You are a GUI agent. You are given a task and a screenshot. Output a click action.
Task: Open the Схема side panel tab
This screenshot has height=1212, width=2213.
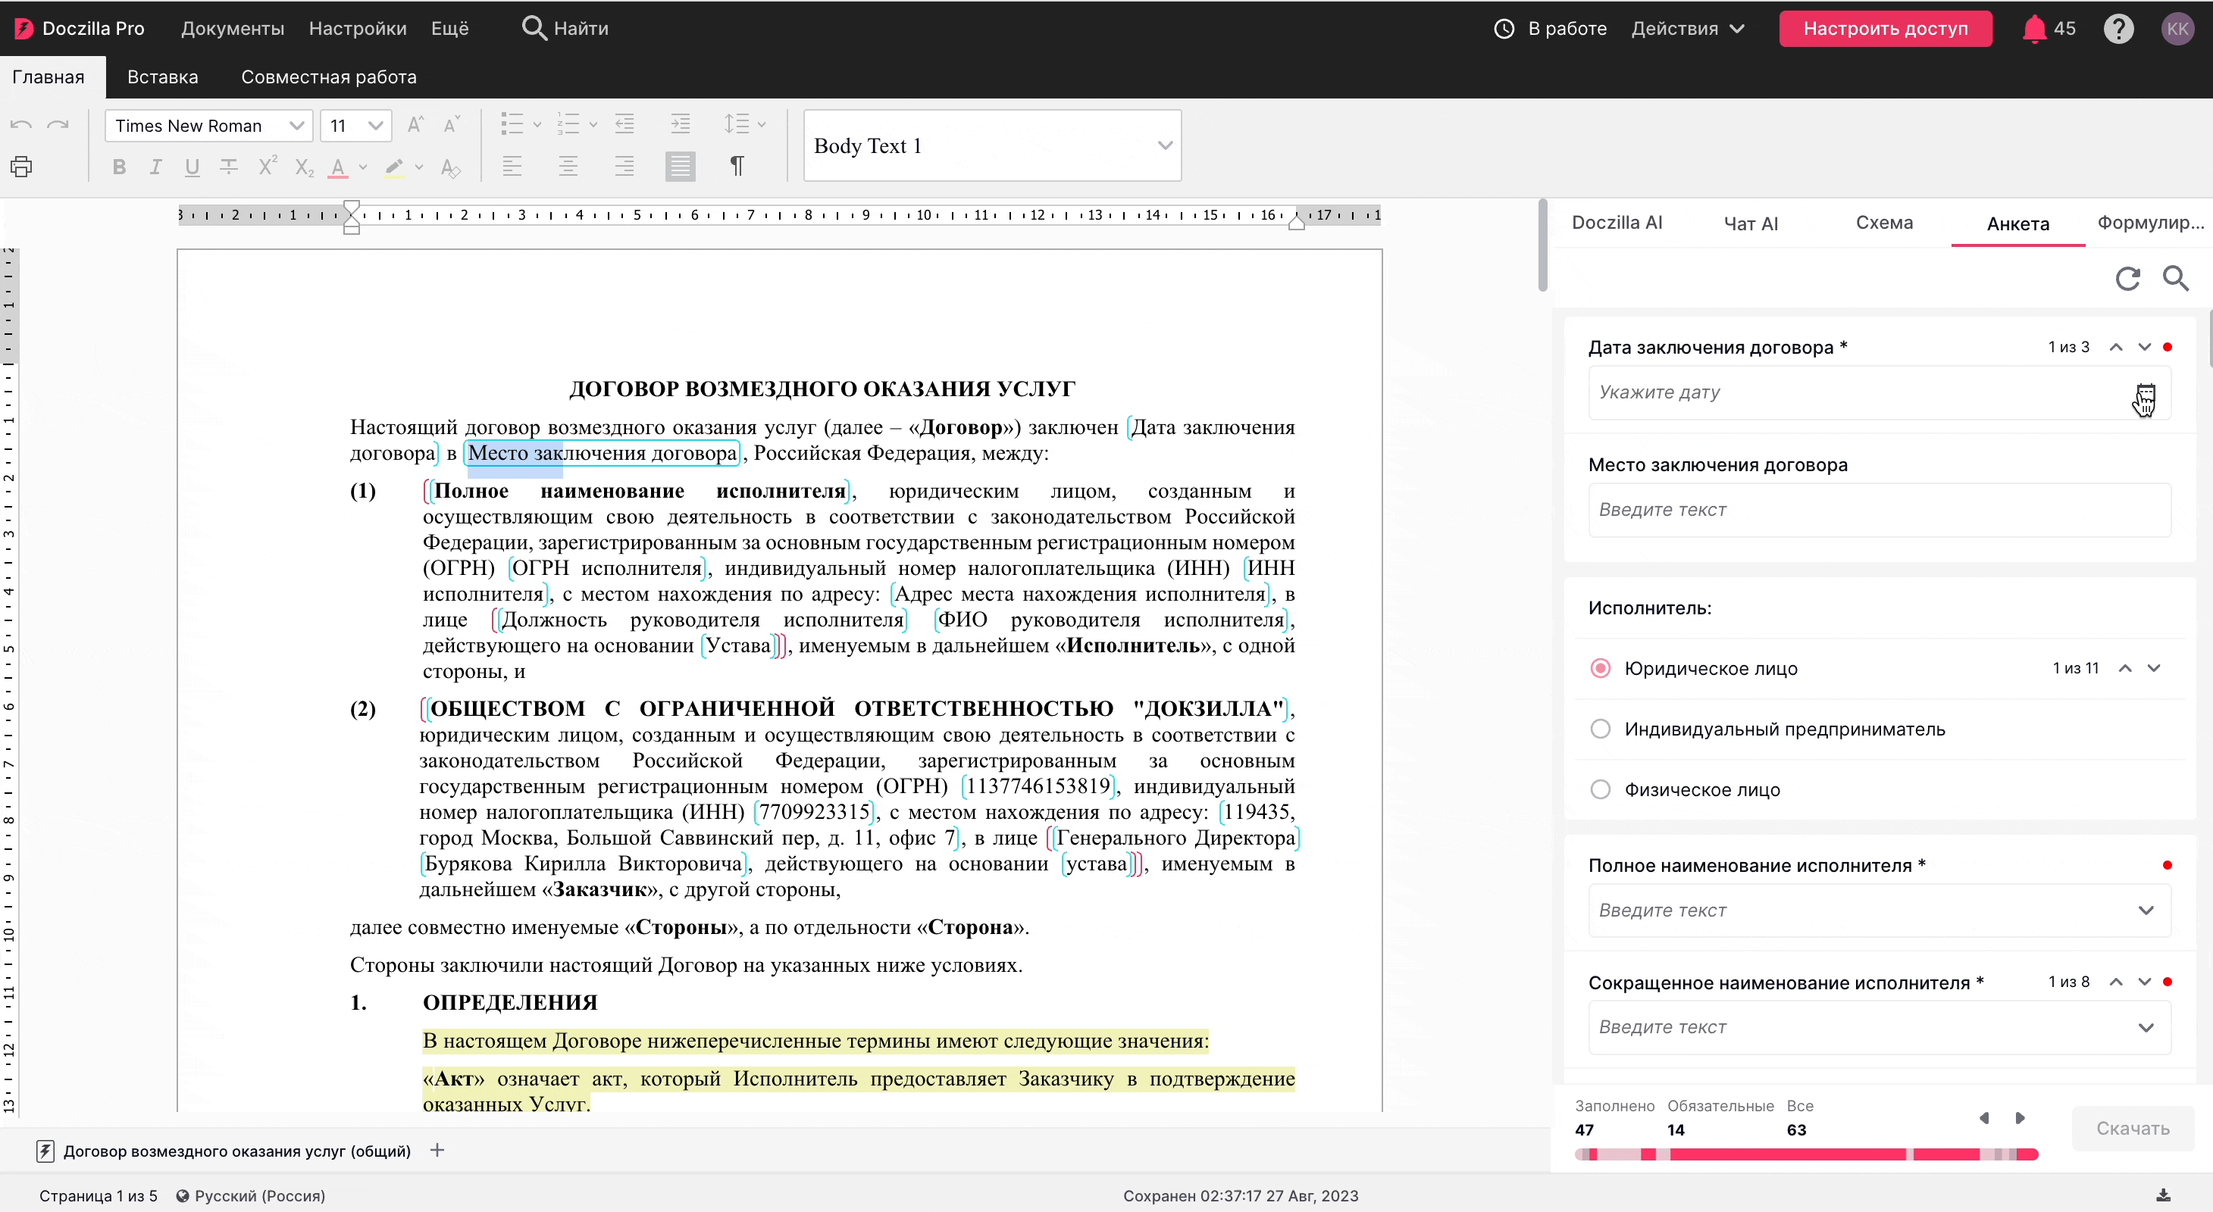[1883, 223]
